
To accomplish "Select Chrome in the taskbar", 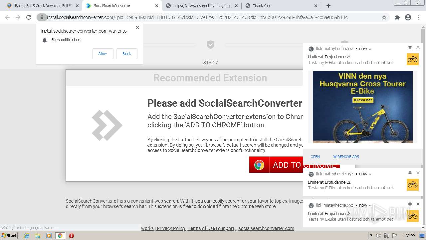I will [x=60, y=236].
